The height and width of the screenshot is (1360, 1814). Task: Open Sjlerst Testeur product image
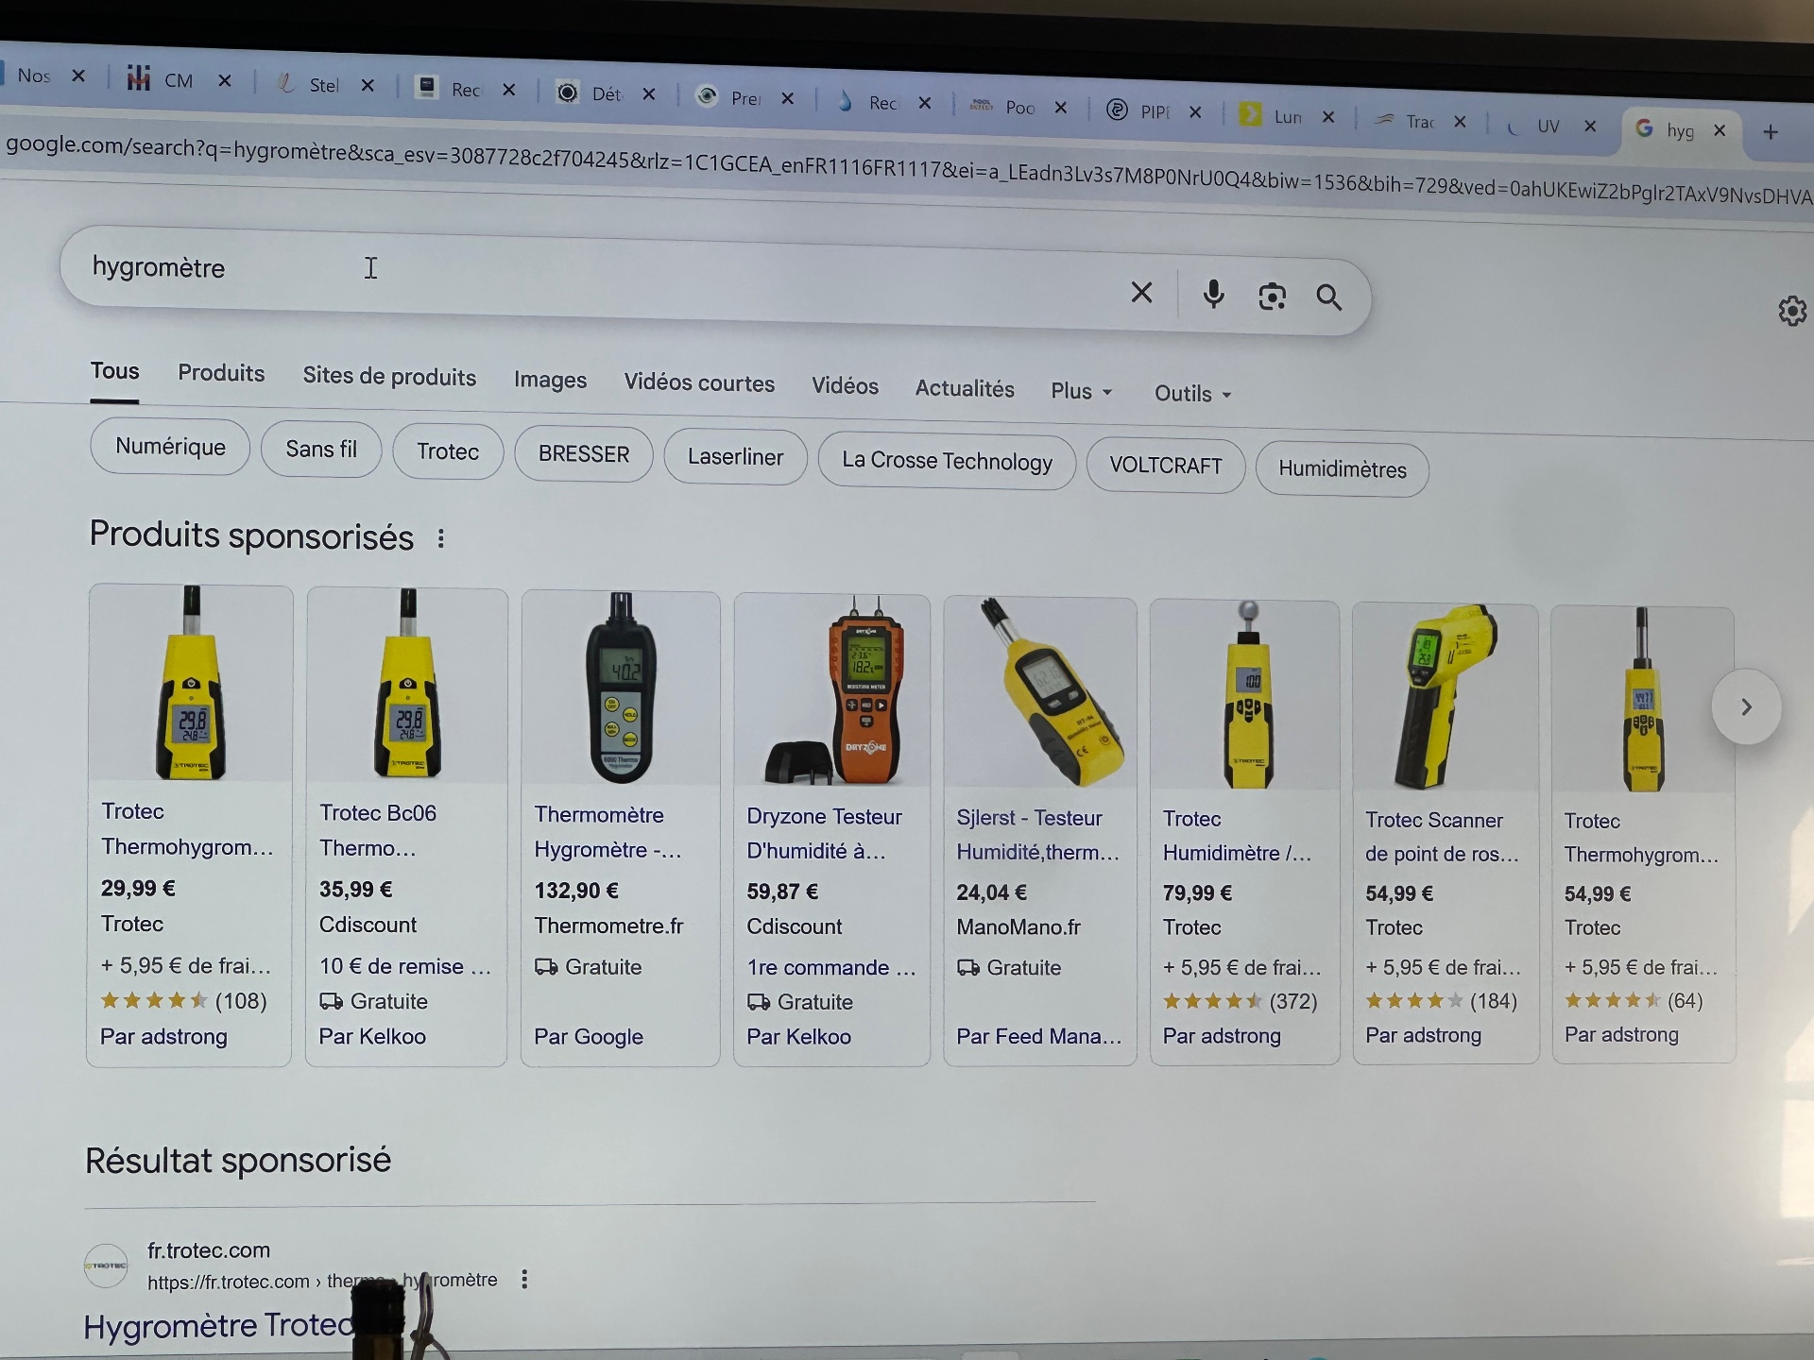click(x=1040, y=693)
